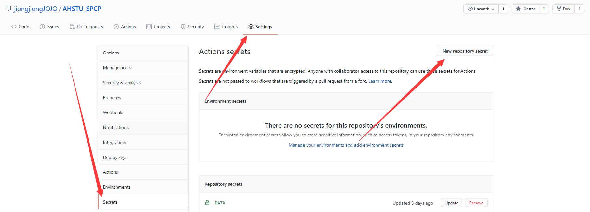The width and height of the screenshot is (590, 212).
Task: Open Options in settings sidebar
Action: pyautogui.click(x=143, y=53)
